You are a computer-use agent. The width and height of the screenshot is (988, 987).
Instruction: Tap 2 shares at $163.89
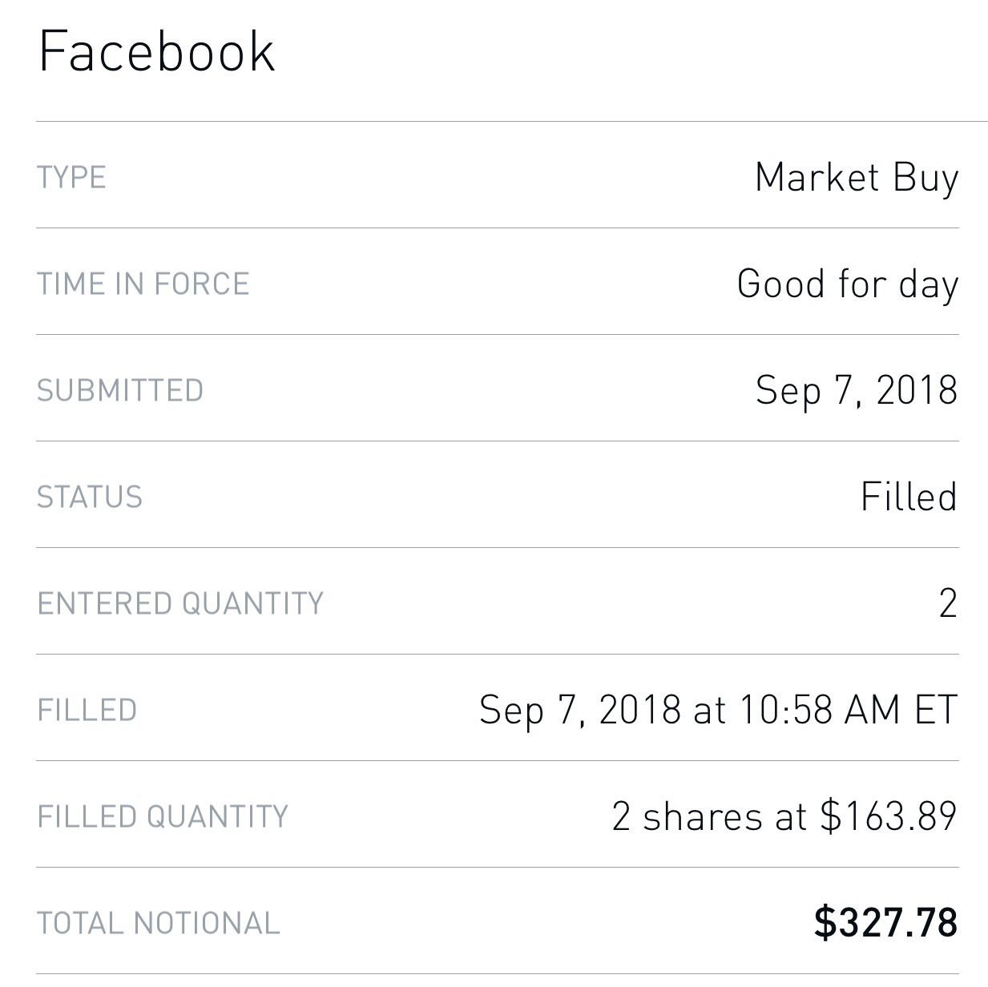784,816
